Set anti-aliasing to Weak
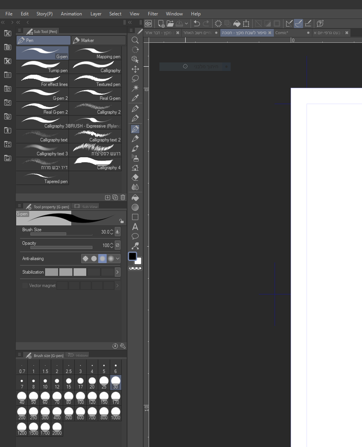Viewport: 362px width, 447px height. click(x=94, y=259)
